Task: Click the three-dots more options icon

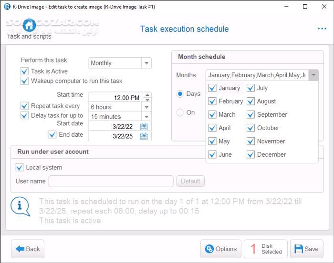Action: pyautogui.click(x=322, y=29)
